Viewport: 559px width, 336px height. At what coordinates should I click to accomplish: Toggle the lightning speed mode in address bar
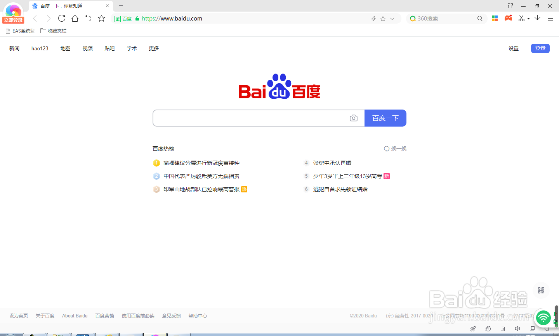[x=373, y=18]
